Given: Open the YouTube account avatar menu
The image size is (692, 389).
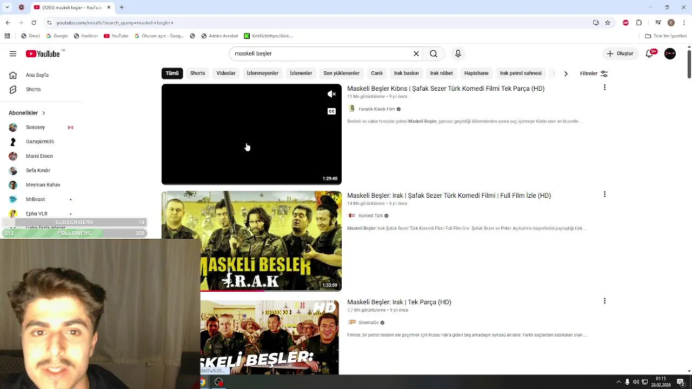Looking at the screenshot, I should click(670, 53).
